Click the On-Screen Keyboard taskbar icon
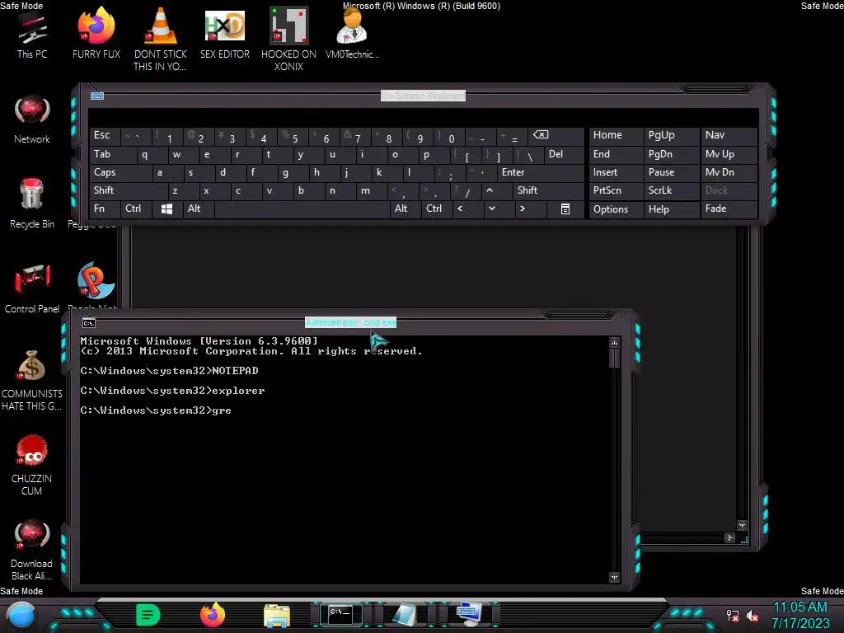 pos(468,615)
